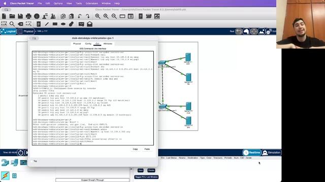Click the Zoom Reset magnifier icon
The height and width of the screenshot is (182, 325).
coord(106,16)
